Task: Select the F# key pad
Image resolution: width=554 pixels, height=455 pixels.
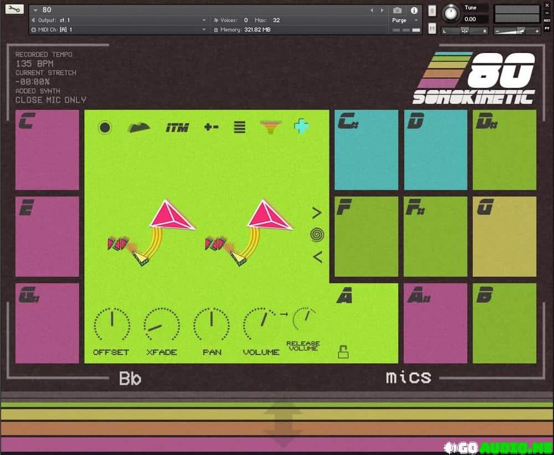Action: [435, 236]
